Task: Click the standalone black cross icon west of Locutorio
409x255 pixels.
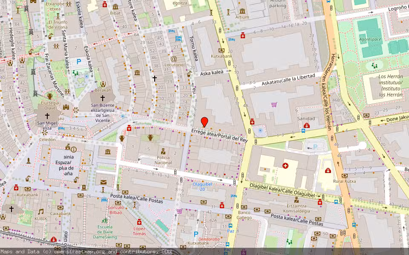Action: click(x=155, y=78)
